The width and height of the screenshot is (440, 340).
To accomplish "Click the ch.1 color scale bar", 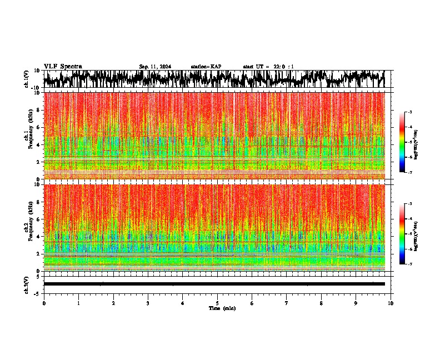I will (402, 142).
